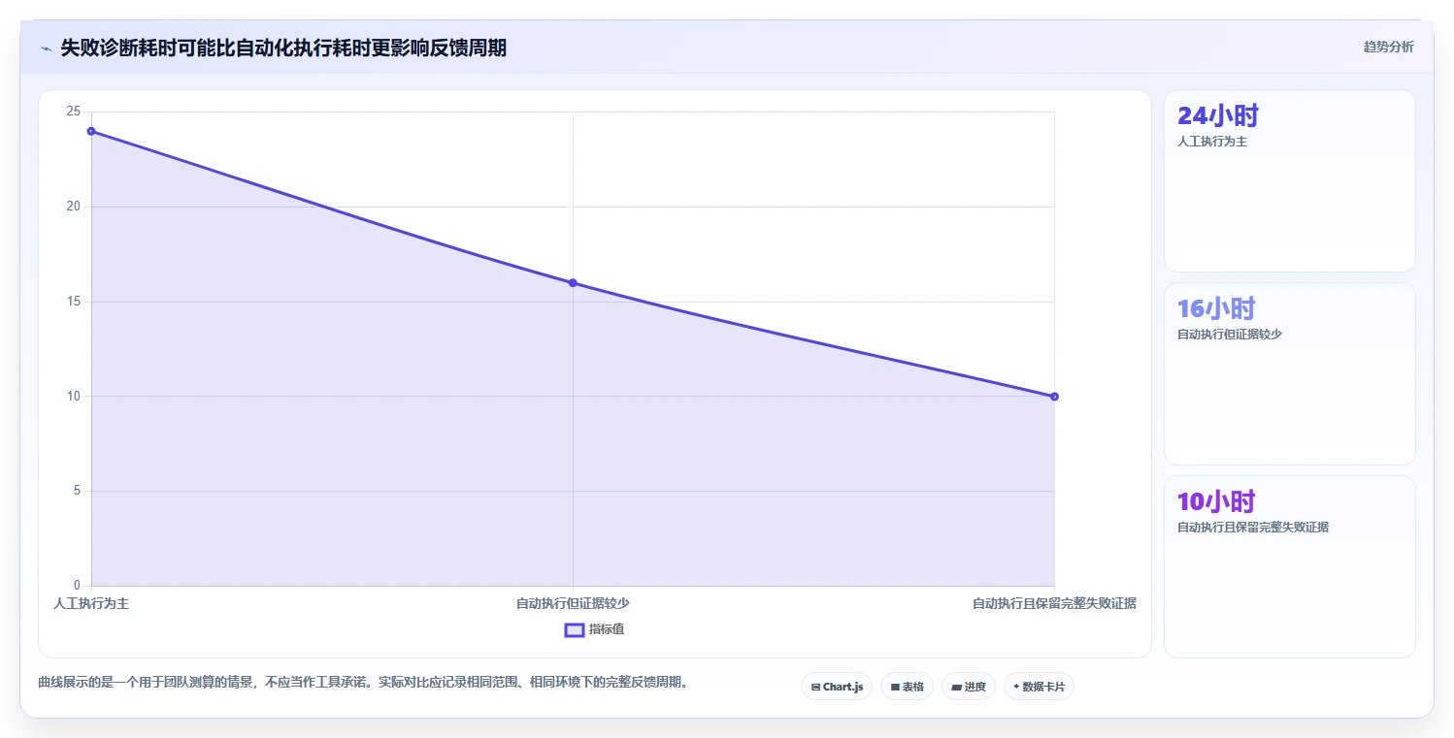Image resolution: width=1454 pixels, height=738 pixels.
Task: Click the 自动执行且保留完整失败证据 card caption
Action: click(1253, 528)
